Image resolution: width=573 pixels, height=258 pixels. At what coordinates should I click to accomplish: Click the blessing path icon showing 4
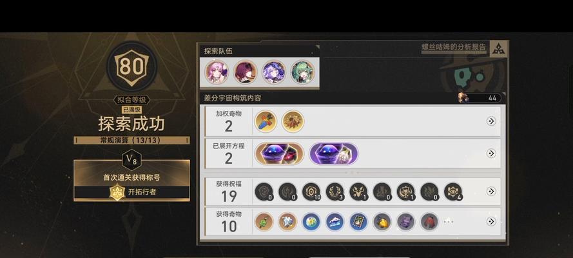[x=453, y=192]
